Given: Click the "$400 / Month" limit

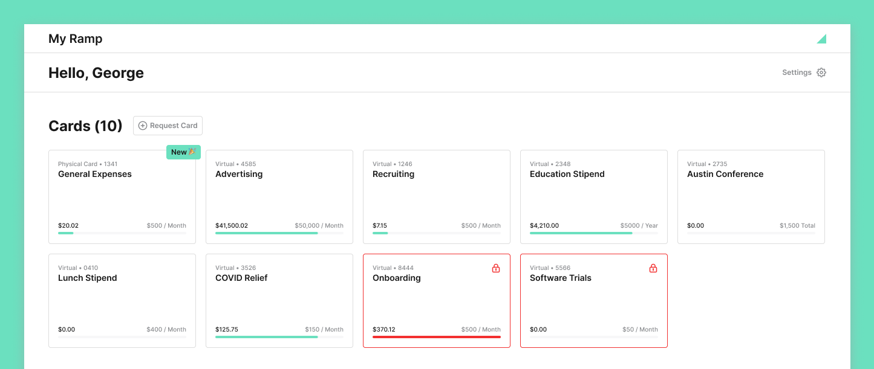Looking at the screenshot, I should 166,329.
